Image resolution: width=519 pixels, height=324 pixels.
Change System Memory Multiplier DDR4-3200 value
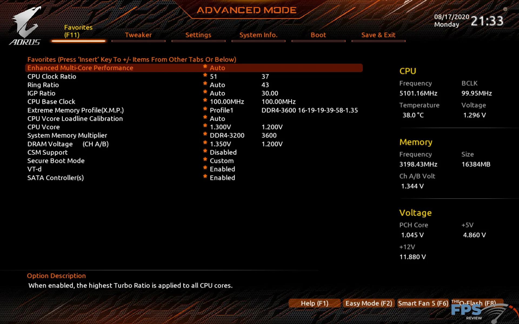(x=227, y=136)
